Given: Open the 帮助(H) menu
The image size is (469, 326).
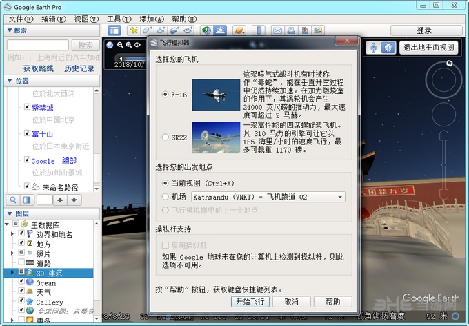Looking at the screenshot, I should [x=184, y=19].
